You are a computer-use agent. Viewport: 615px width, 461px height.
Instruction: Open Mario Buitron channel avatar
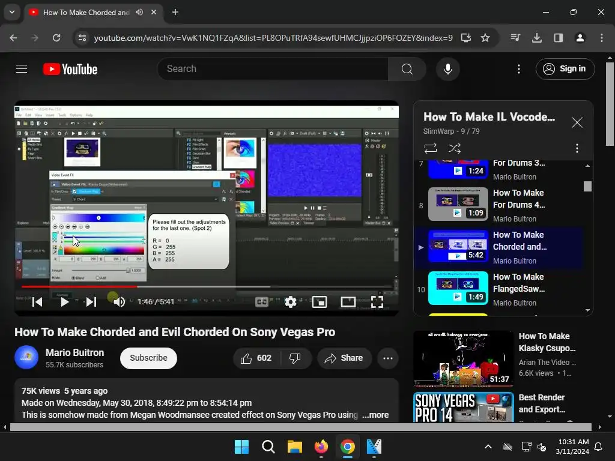pyautogui.click(x=26, y=358)
